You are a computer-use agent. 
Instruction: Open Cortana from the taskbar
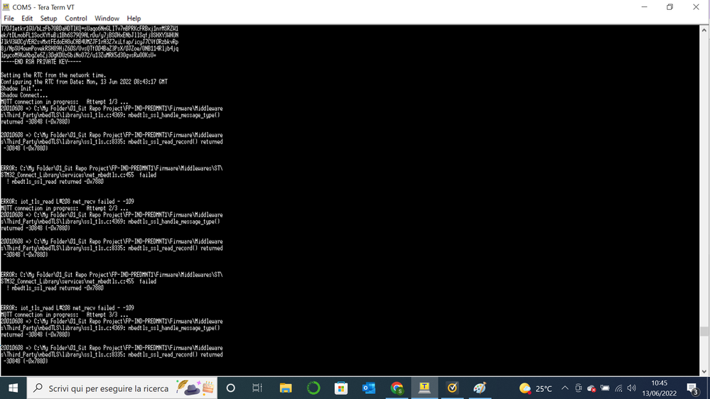pos(230,388)
